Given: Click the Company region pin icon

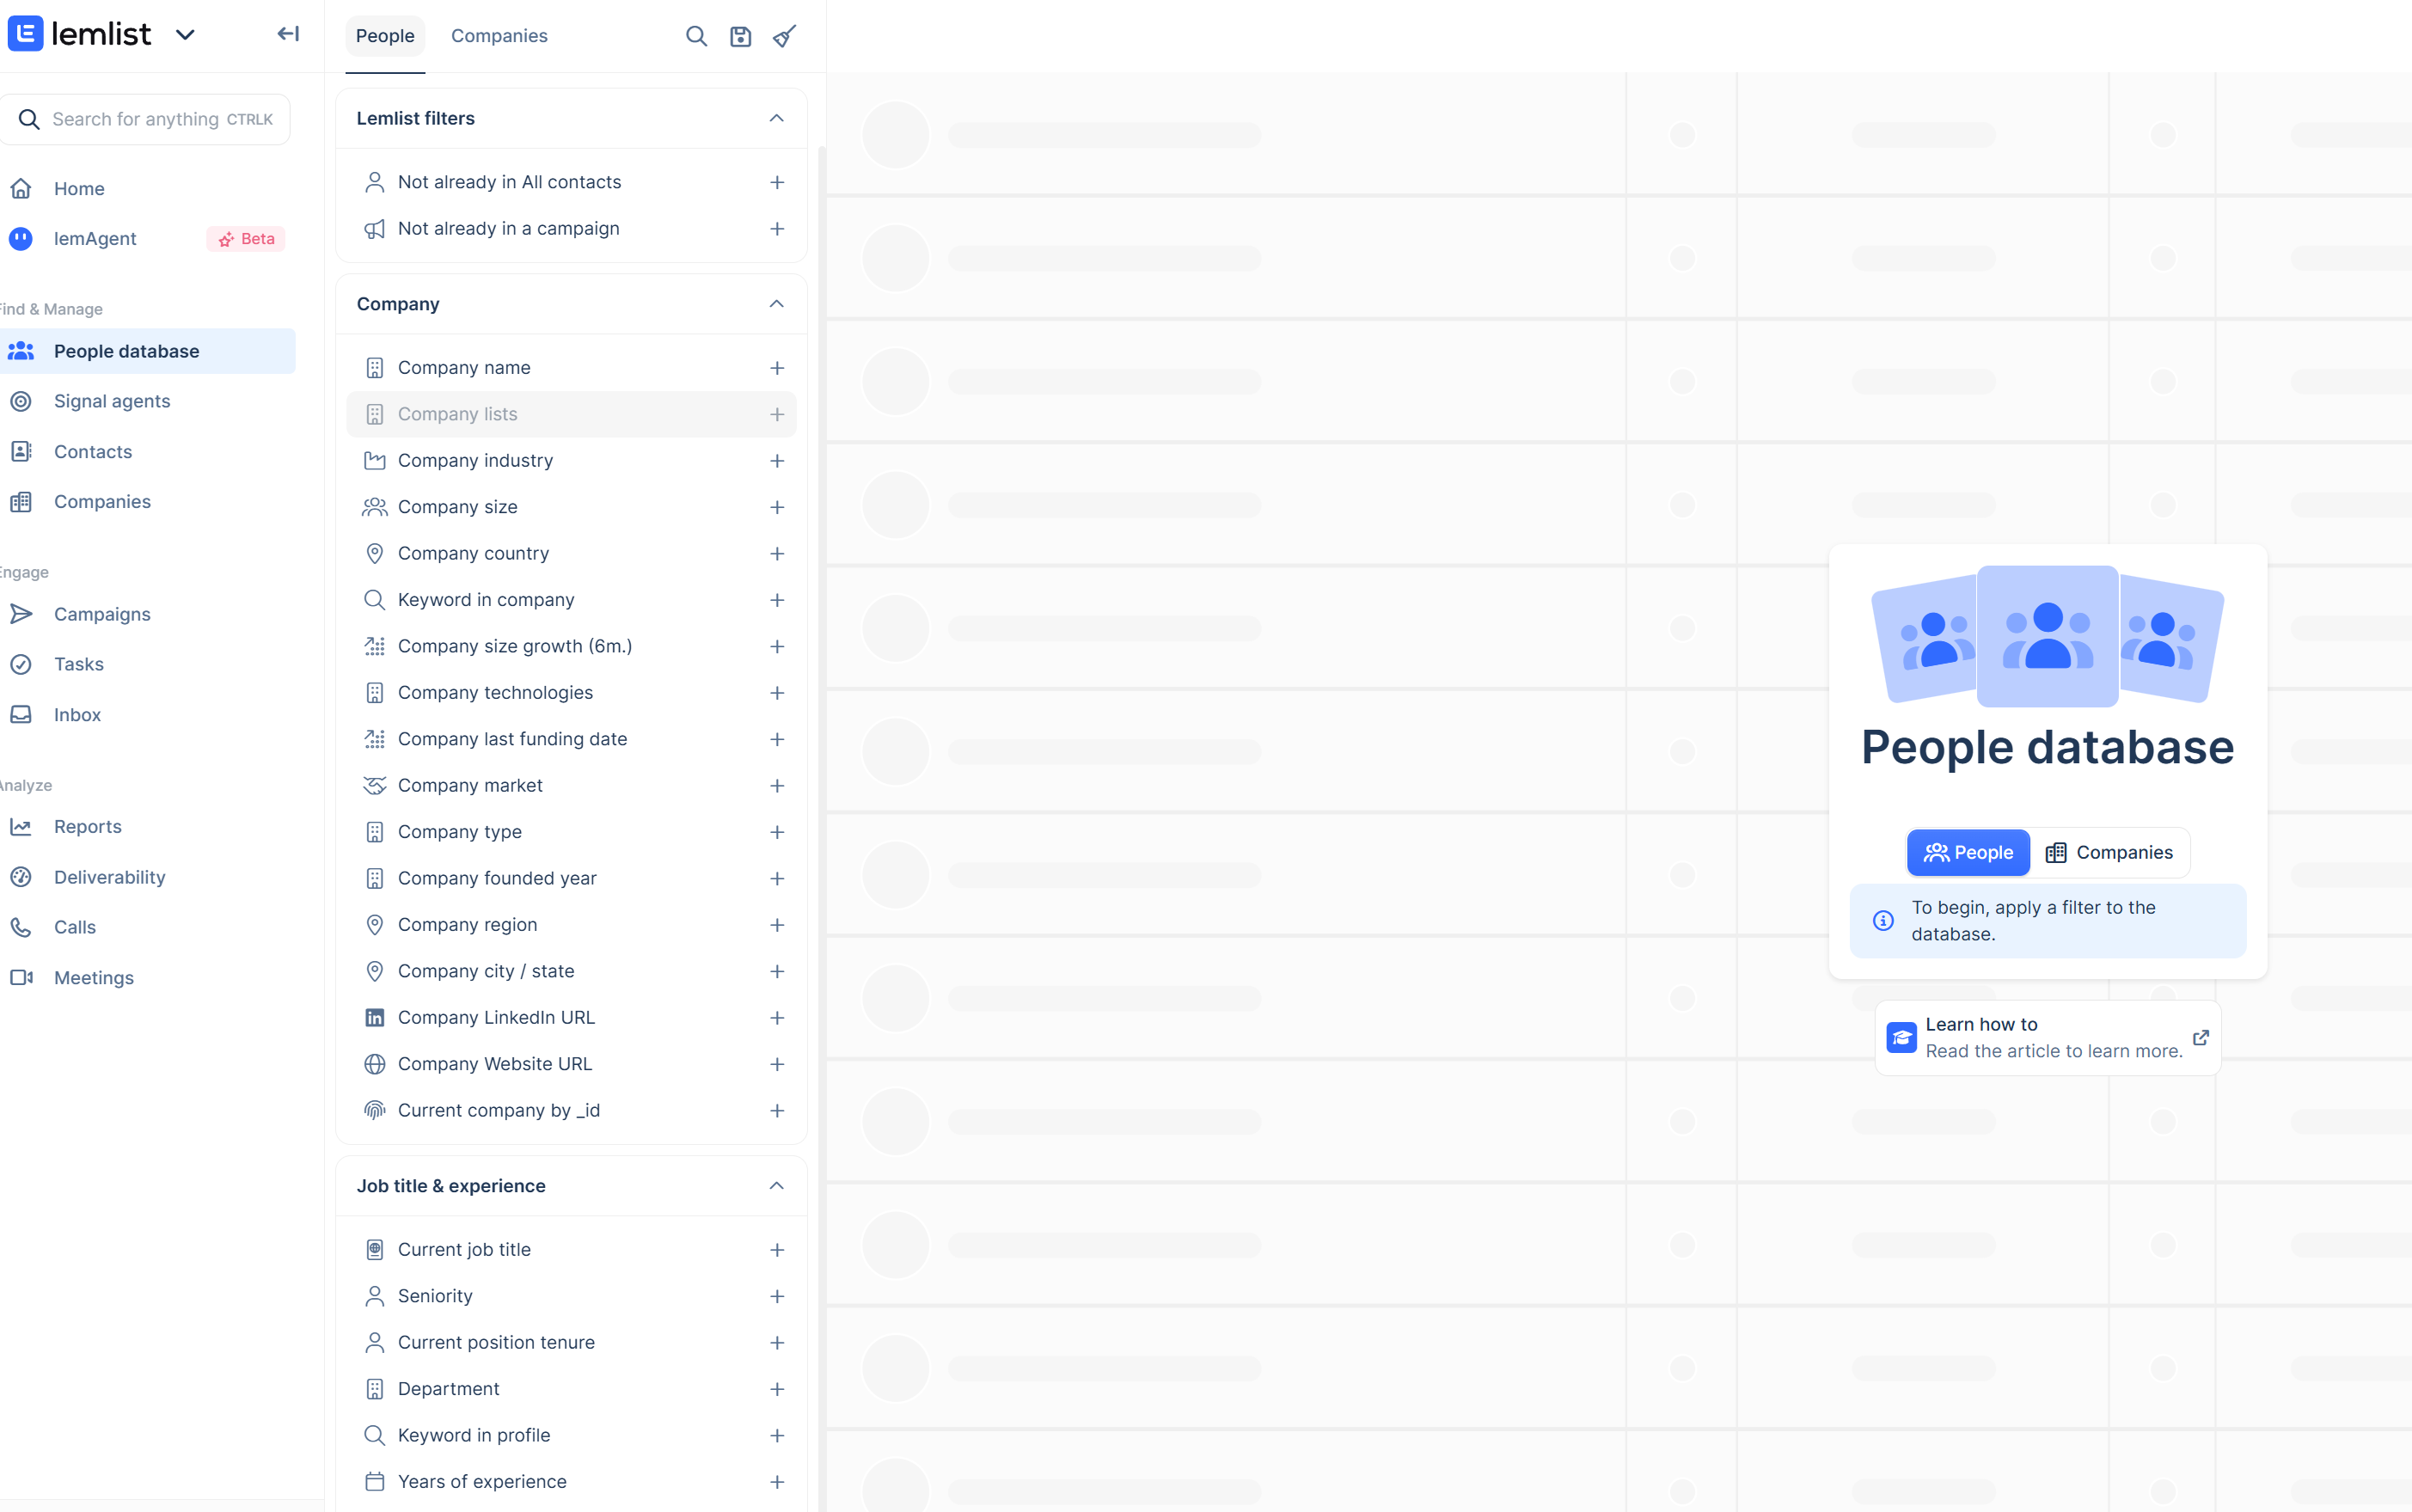Looking at the screenshot, I should pyautogui.click(x=375, y=925).
